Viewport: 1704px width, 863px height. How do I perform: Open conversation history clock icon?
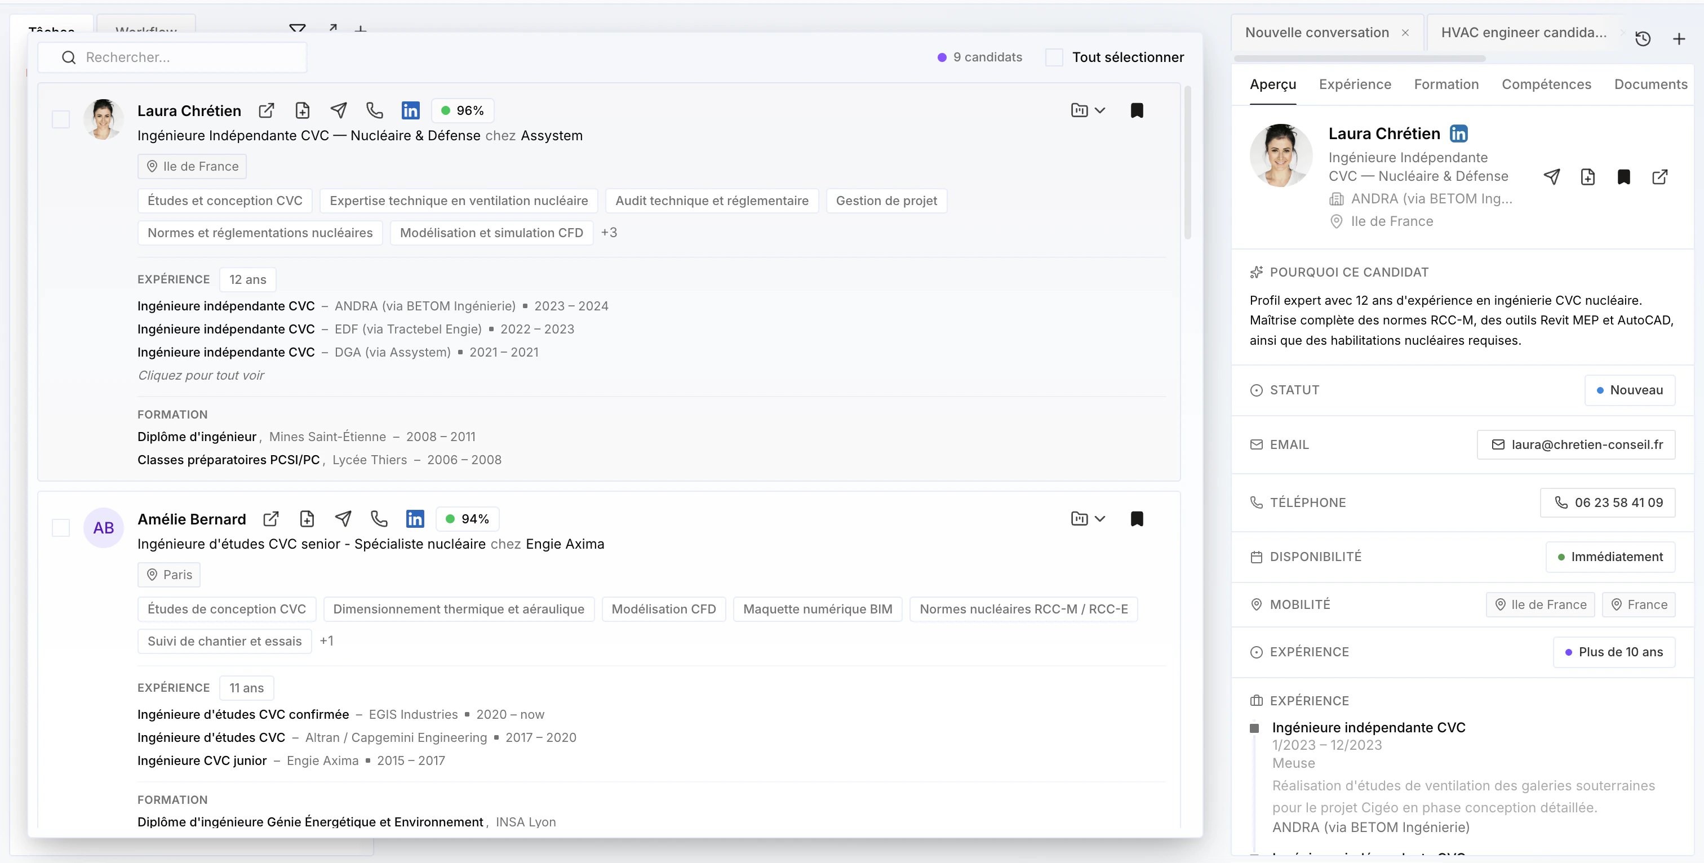[1643, 39]
